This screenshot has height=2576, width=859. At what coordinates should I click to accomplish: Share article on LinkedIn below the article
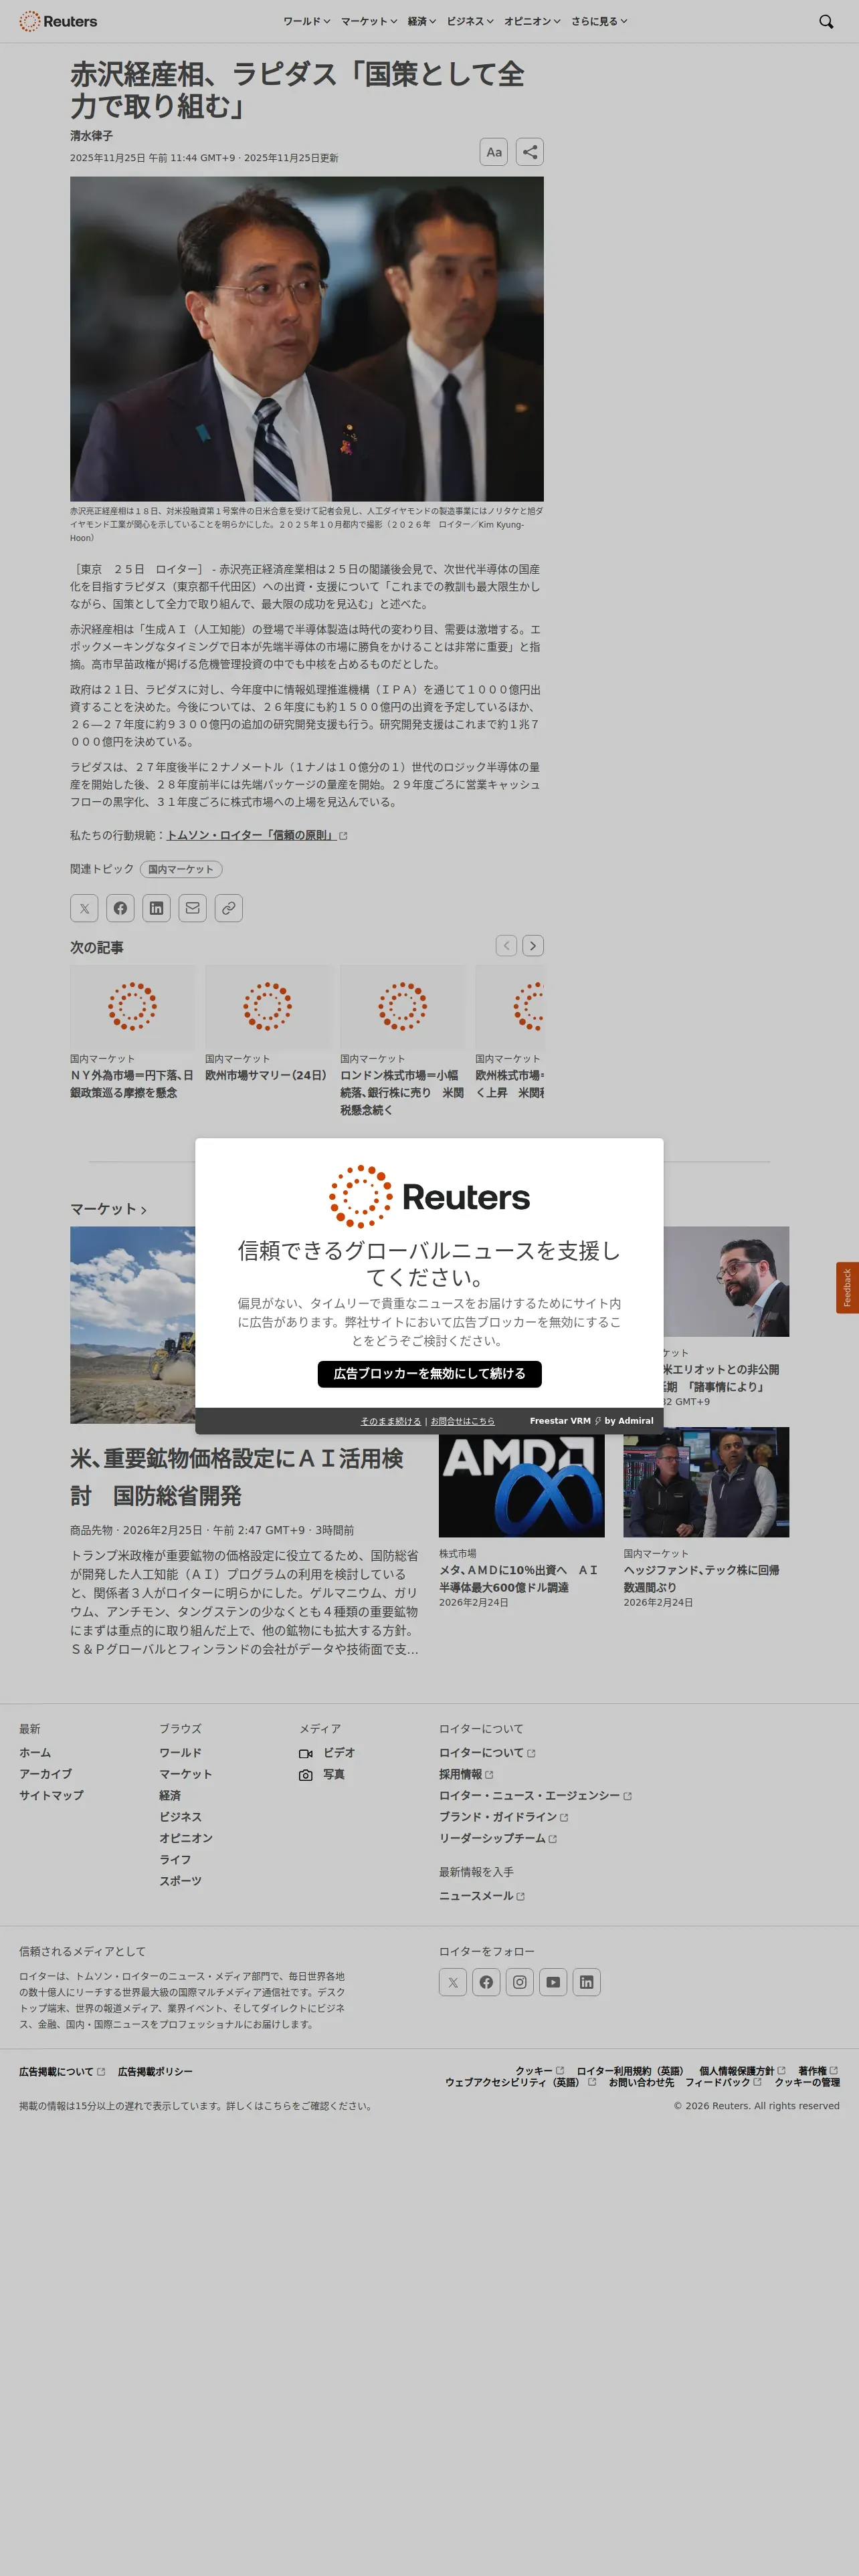(x=156, y=908)
